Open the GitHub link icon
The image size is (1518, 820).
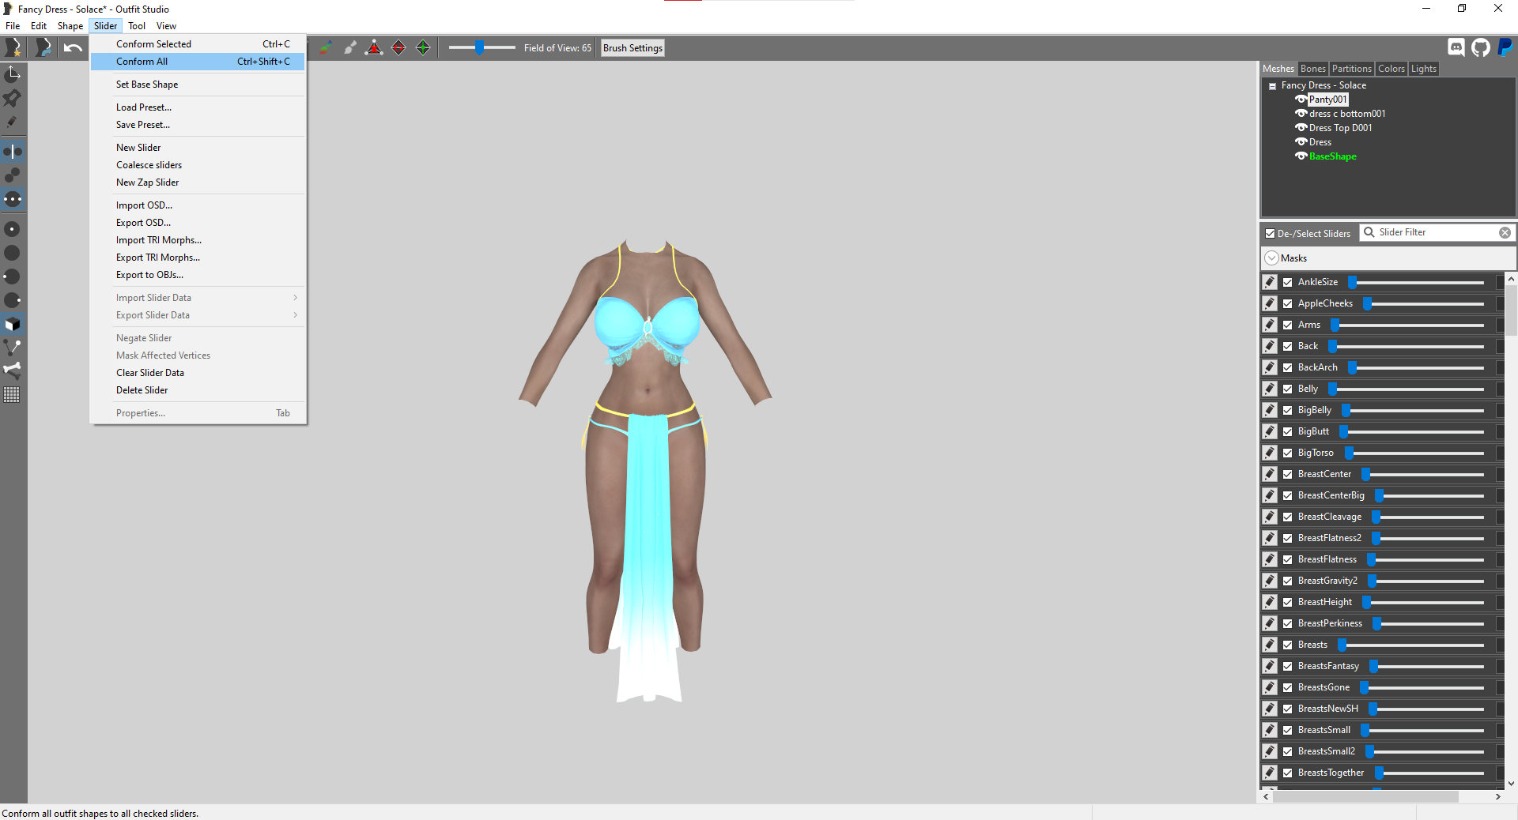(1481, 47)
